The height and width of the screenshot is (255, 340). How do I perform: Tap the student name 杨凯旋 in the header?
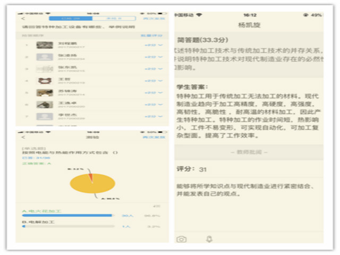coord(249,25)
